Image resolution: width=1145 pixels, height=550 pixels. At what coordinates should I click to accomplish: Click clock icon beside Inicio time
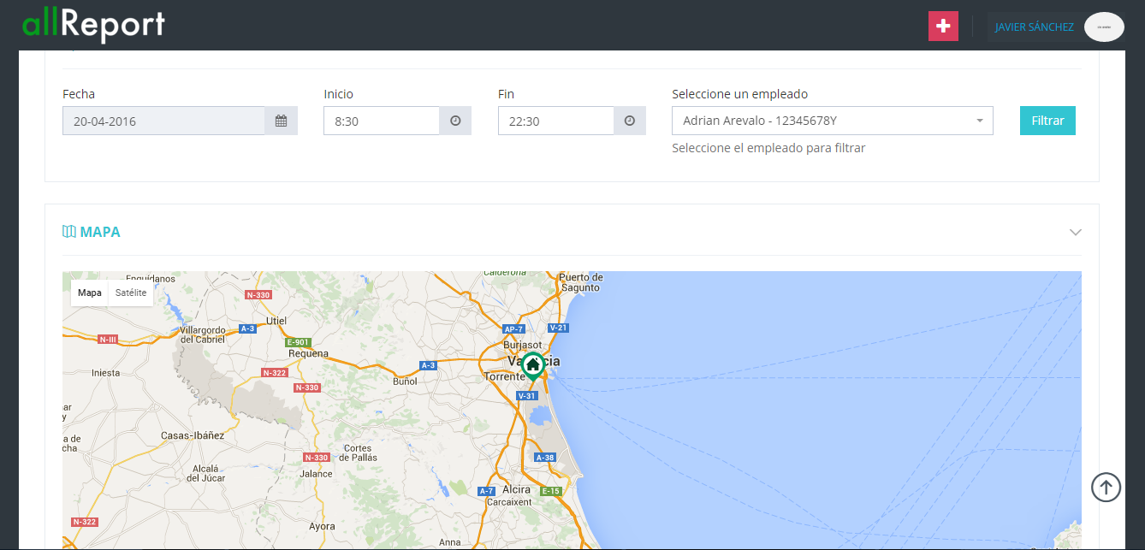coord(455,121)
